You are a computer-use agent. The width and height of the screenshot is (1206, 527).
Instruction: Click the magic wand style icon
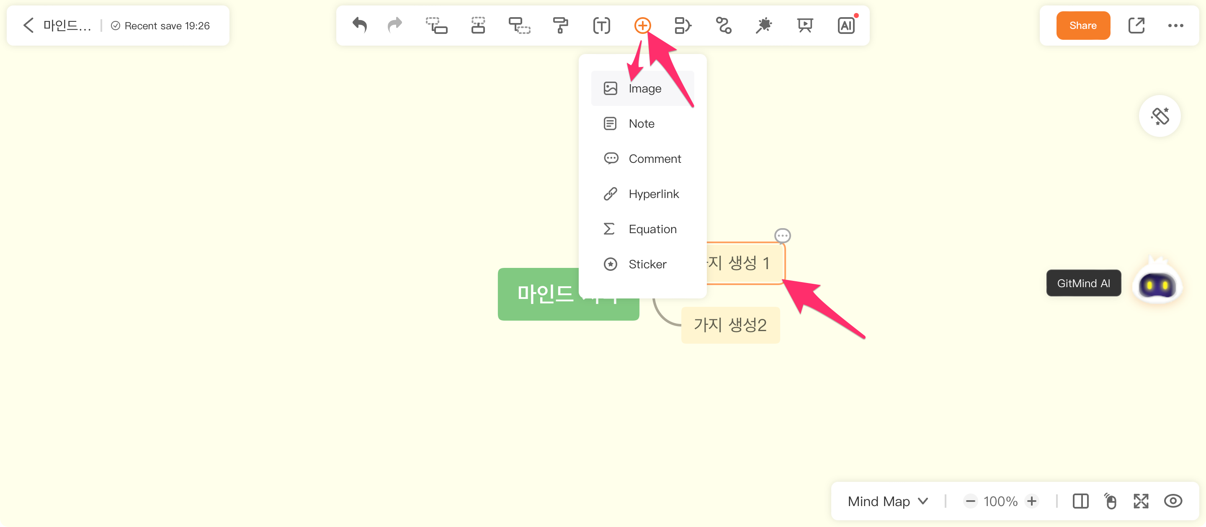[763, 25]
